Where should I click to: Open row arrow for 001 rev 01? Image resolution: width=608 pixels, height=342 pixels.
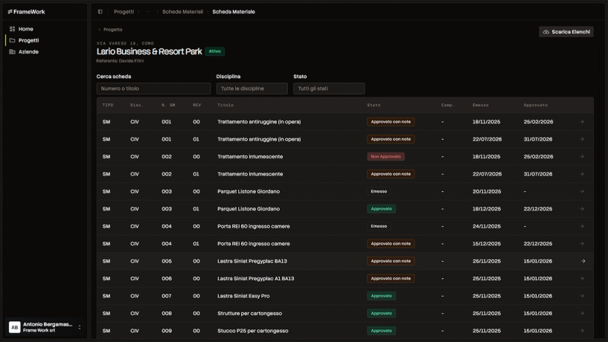(x=582, y=139)
